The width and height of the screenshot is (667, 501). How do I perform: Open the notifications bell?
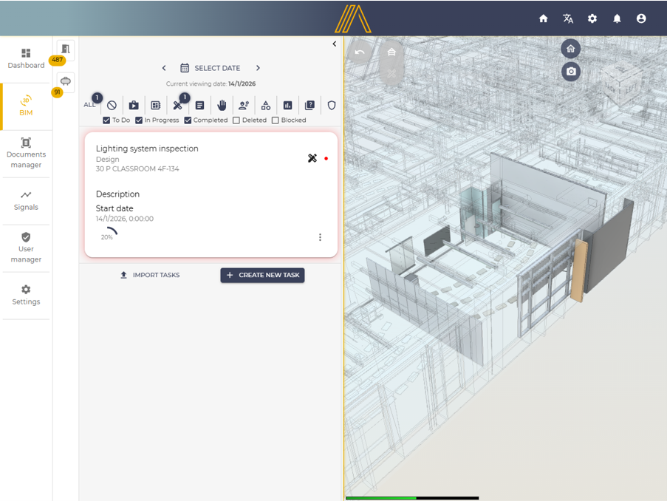[617, 18]
